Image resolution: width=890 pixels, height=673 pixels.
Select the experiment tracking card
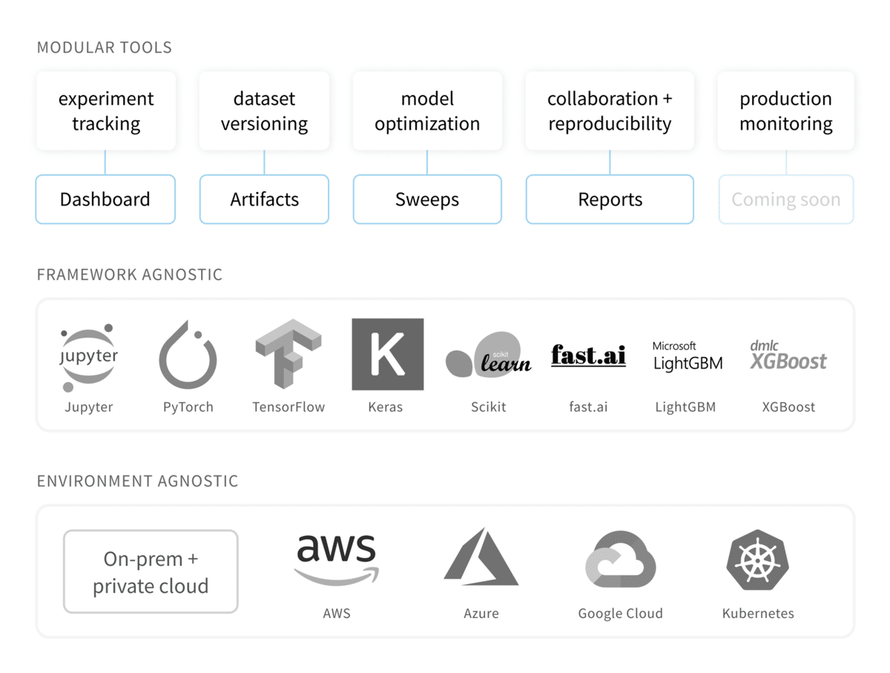[106, 111]
